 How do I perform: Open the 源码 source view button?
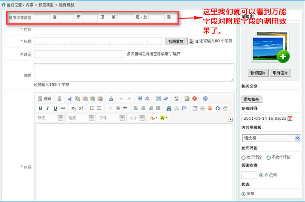[44, 99]
